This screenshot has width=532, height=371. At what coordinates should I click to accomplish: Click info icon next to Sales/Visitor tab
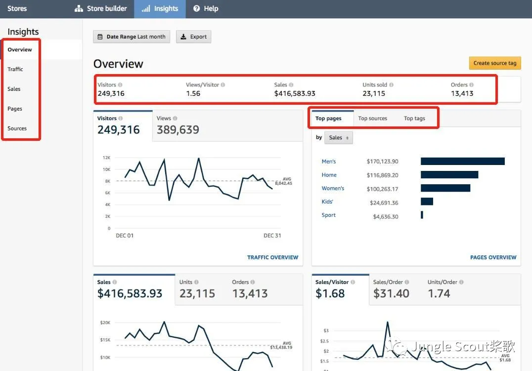[353, 282]
